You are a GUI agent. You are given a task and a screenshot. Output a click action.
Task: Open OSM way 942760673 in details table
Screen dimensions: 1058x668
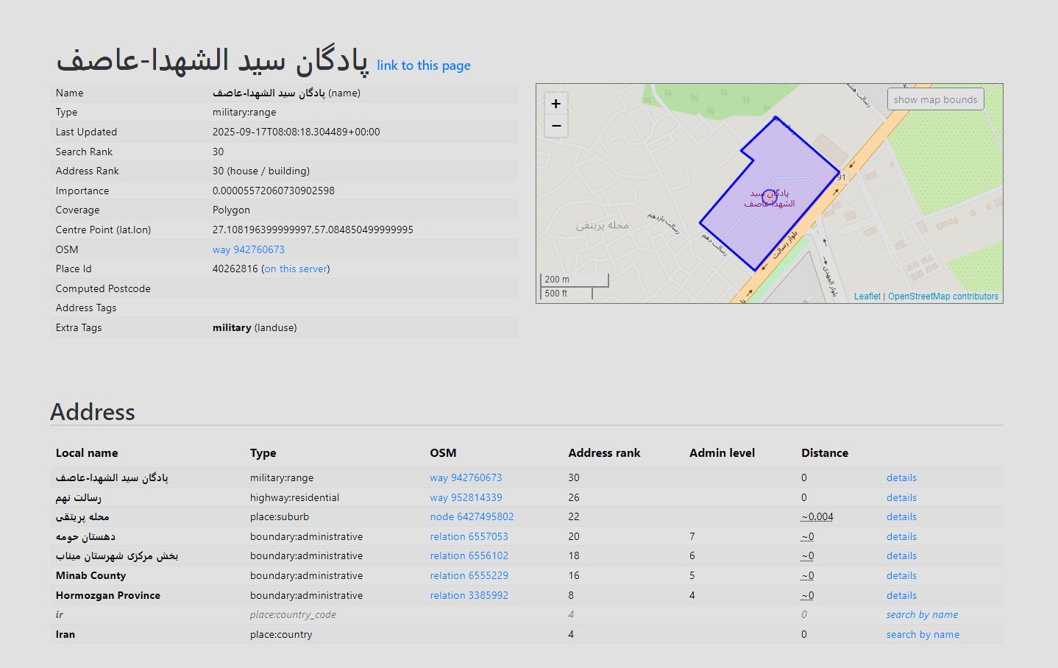249,249
